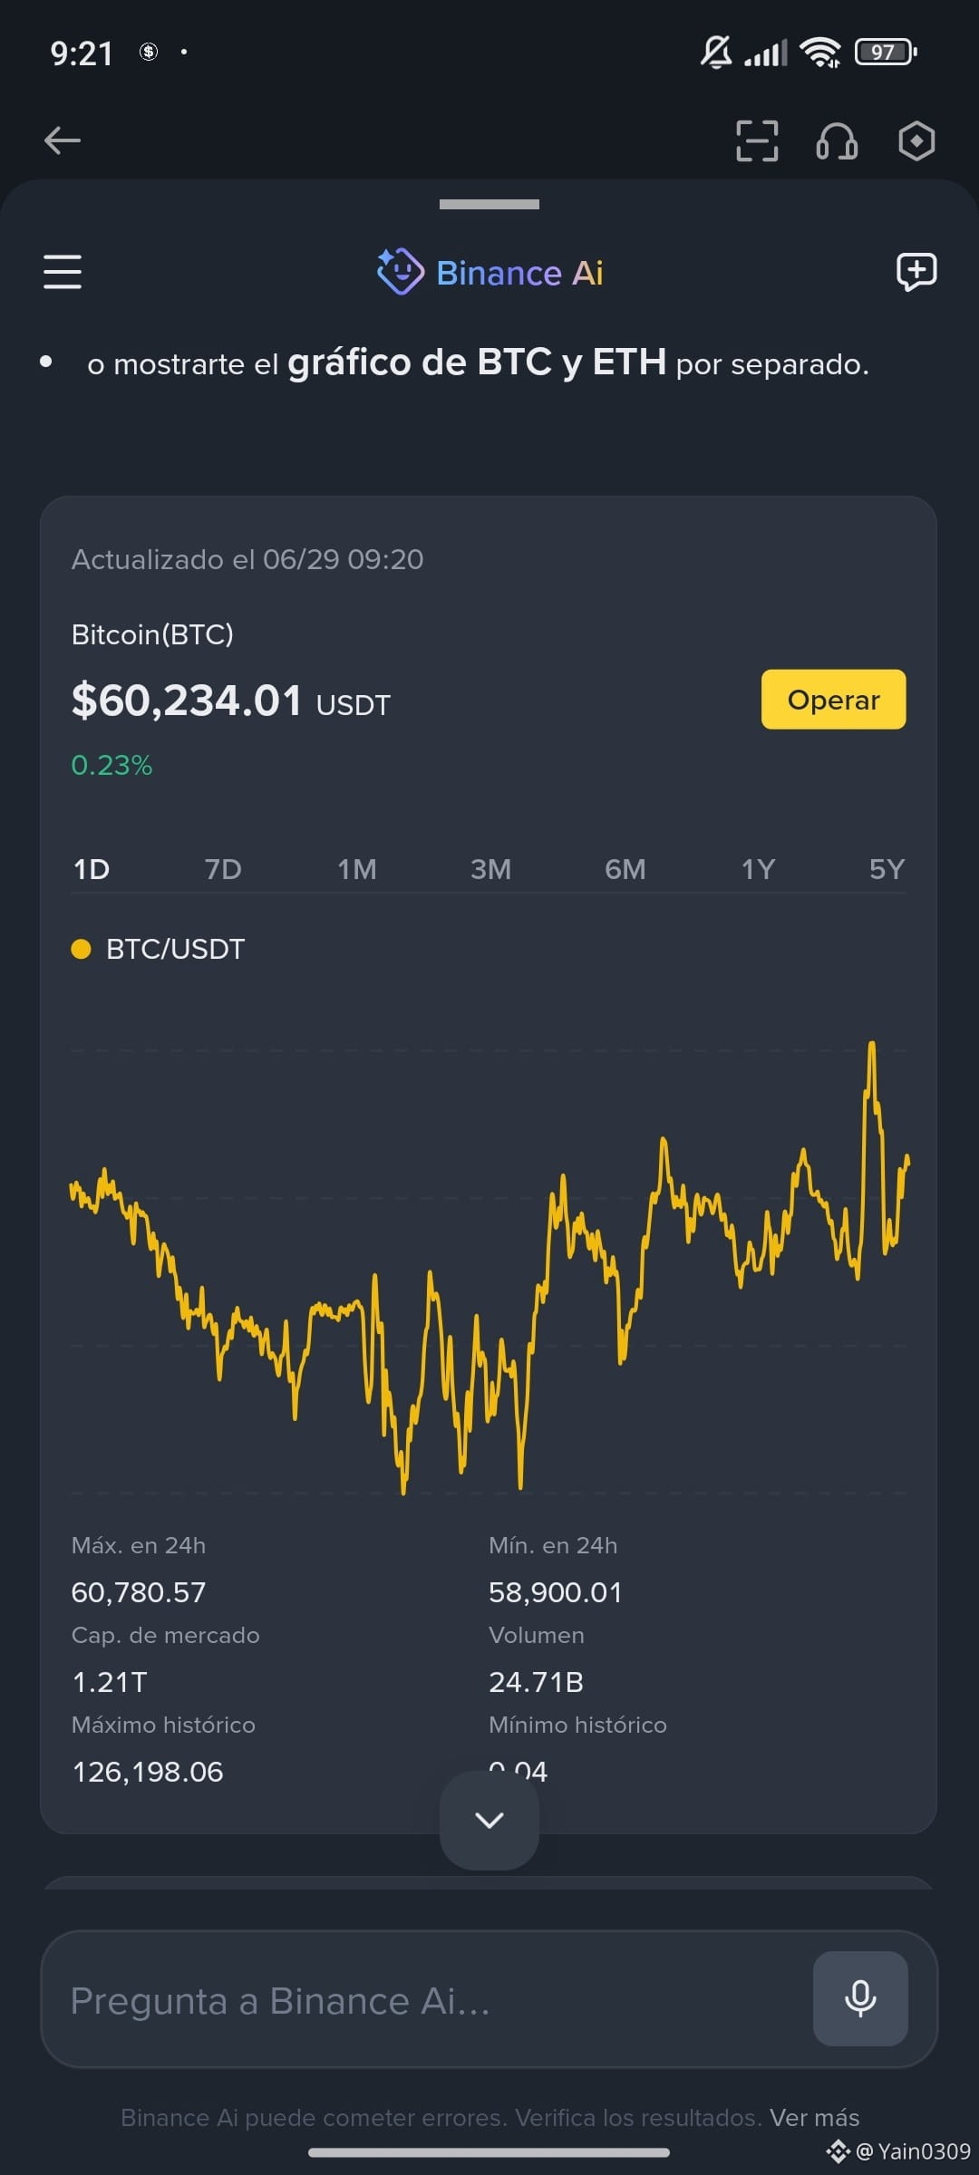This screenshot has width=979, height=2175.
Task: Open the Ver más link
Action: pyautogui.click(x=814, y=2118)
